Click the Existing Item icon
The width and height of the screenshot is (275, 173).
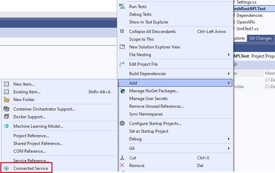(x=6, y=91)
